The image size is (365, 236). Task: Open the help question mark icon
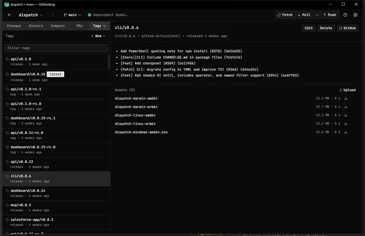tap(345, 15)
